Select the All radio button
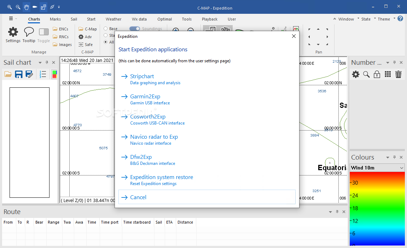 (x=106, y=42)
